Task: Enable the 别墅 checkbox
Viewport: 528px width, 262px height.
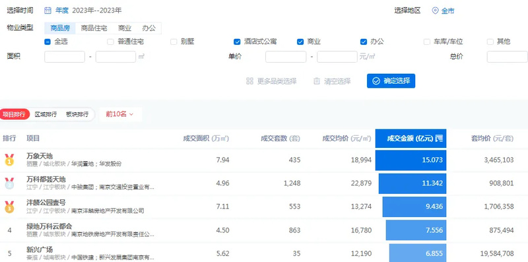Action: click(174, 42)
